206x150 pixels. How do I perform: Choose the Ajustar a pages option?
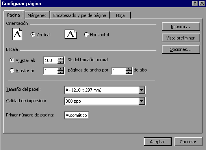click(12, 70)
